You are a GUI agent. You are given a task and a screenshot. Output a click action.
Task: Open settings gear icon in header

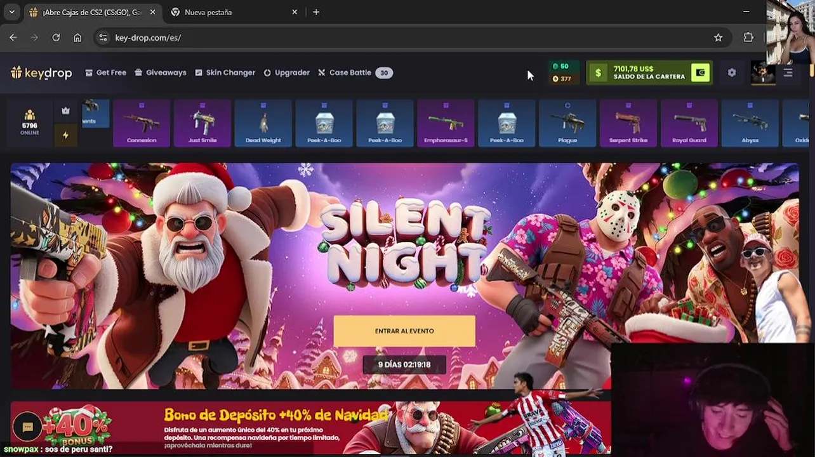(732, 73)
